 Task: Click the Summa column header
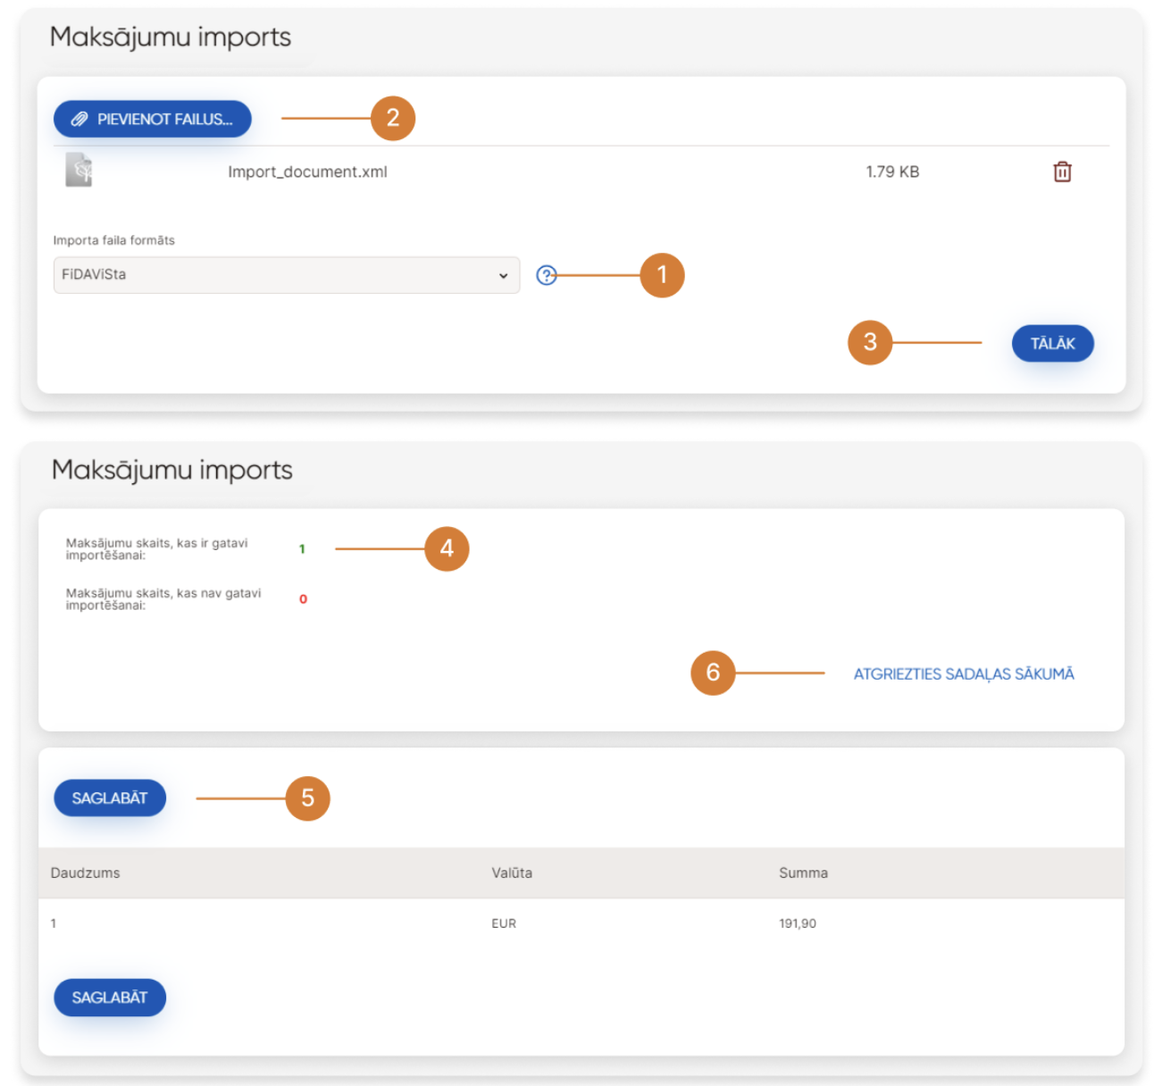click(802, 873)
